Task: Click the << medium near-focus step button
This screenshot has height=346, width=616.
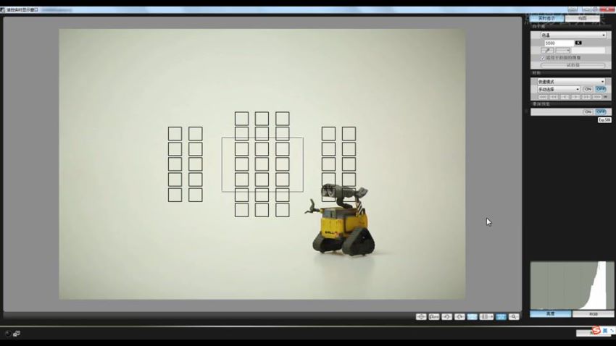Action: click(554, 97)
